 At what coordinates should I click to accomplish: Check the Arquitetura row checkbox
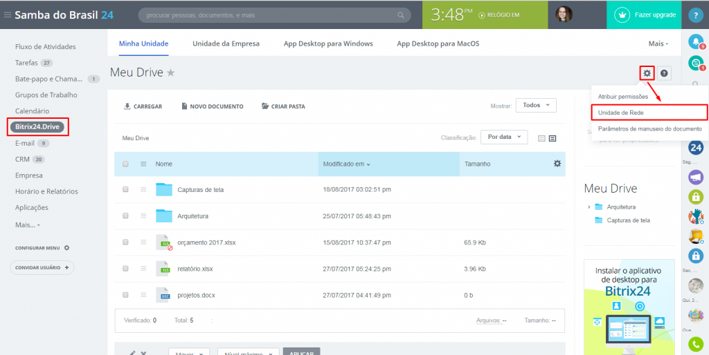tap(126, 215)
